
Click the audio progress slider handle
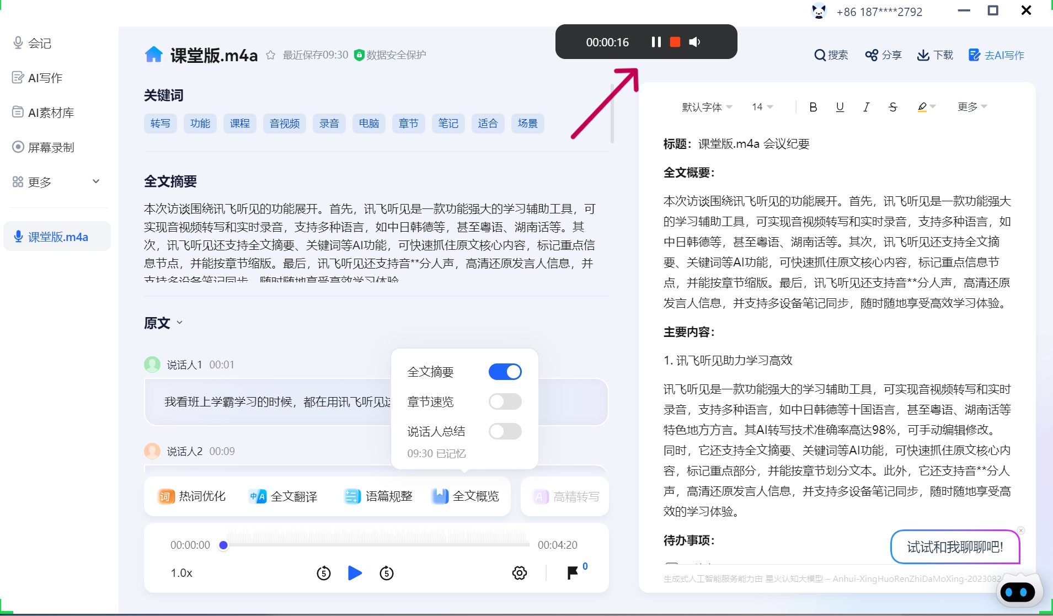(223, 545)
